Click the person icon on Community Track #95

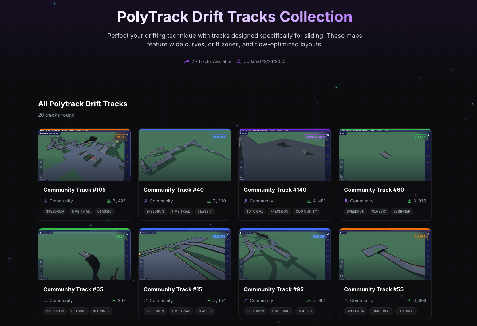[246, 300]
